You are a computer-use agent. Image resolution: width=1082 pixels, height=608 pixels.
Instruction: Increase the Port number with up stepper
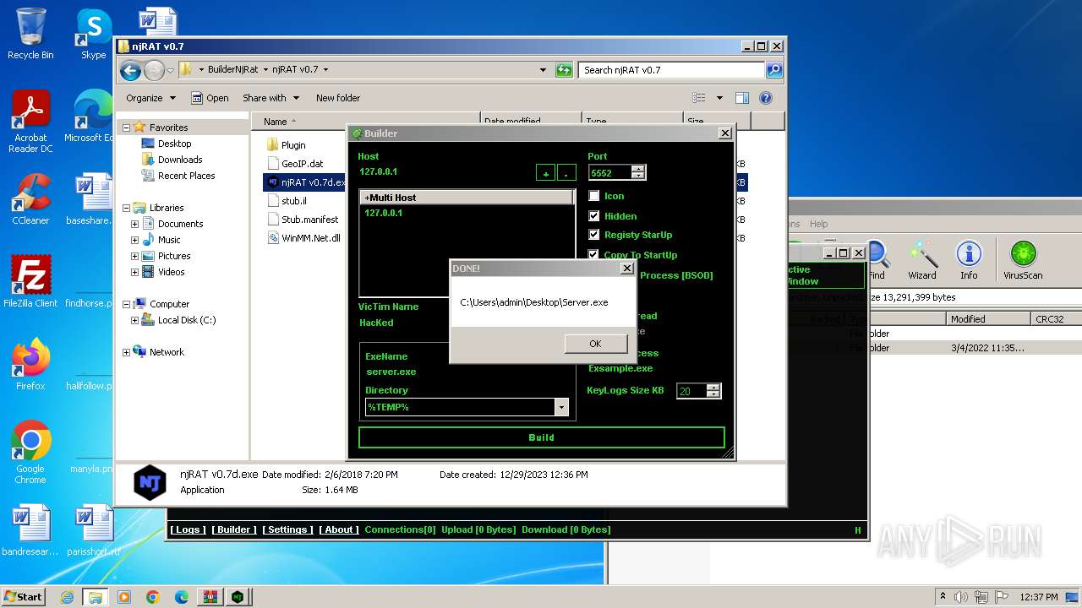pos(638,168)
